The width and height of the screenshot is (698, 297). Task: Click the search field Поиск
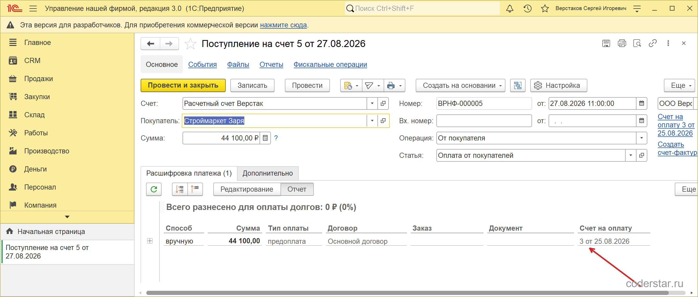422,8
